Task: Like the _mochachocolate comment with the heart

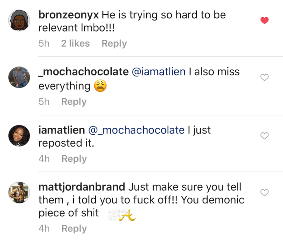Action: coord(265,77)
